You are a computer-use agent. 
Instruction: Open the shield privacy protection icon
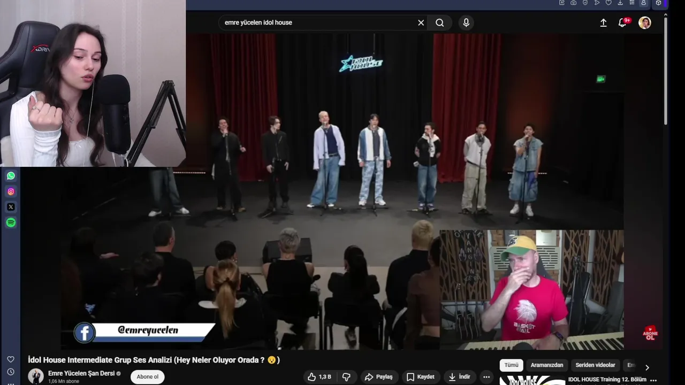point(585,3)
